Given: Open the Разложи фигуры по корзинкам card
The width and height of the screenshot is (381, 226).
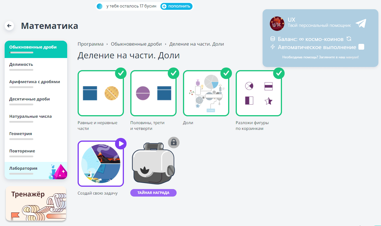Looking at the screenshot, I should coord(259,93).
